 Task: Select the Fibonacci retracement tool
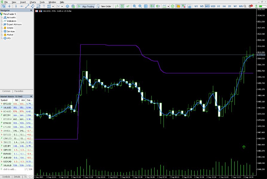[x=38, y=6]
